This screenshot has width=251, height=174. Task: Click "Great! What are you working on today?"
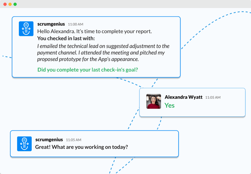click(82, 147)
